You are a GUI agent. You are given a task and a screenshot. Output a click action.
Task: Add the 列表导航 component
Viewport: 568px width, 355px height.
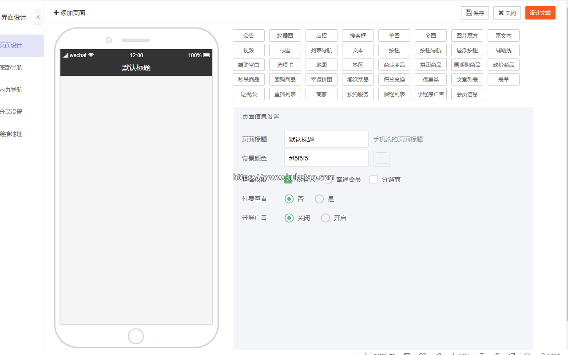coord(322,50)
